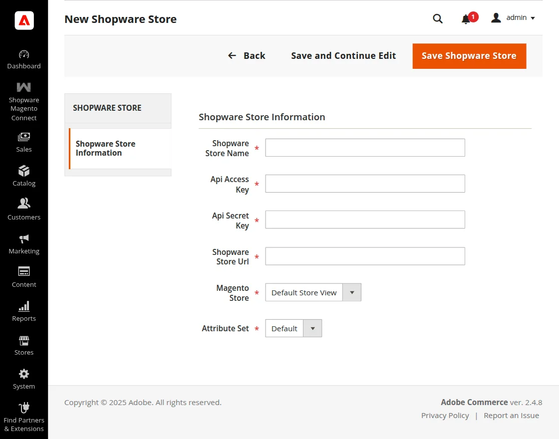The height and width of the screenshot is (439, 559).
Task: Click Save and Continue Edit
Action: click(x=343, y=56)
